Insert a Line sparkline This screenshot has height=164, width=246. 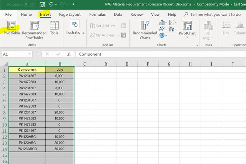(x=226, y=28)
